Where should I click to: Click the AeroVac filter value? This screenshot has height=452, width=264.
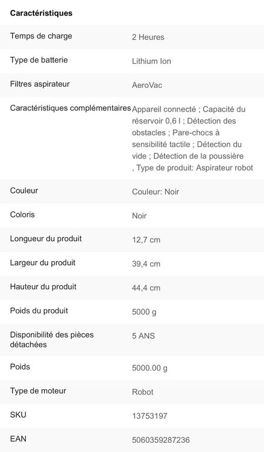click(x=147, y=86)
